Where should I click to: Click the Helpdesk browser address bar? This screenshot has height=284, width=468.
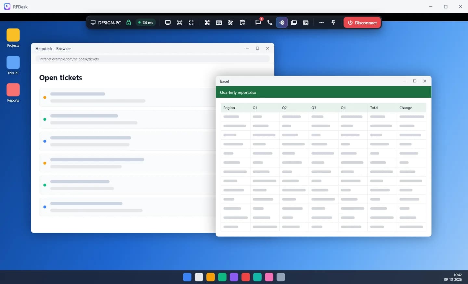(x=152, y=59)
